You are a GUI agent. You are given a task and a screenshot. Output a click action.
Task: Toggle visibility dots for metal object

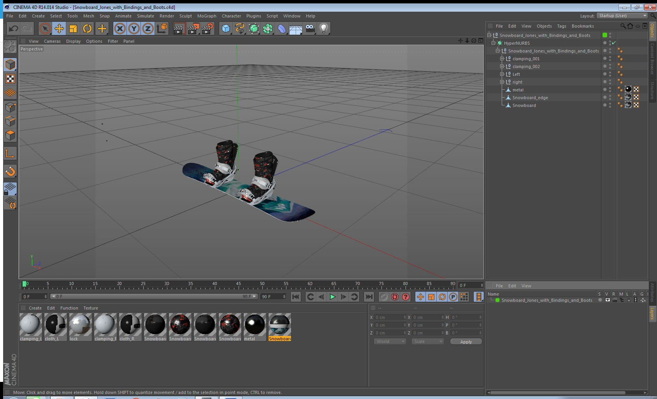[x=610, y=90]
